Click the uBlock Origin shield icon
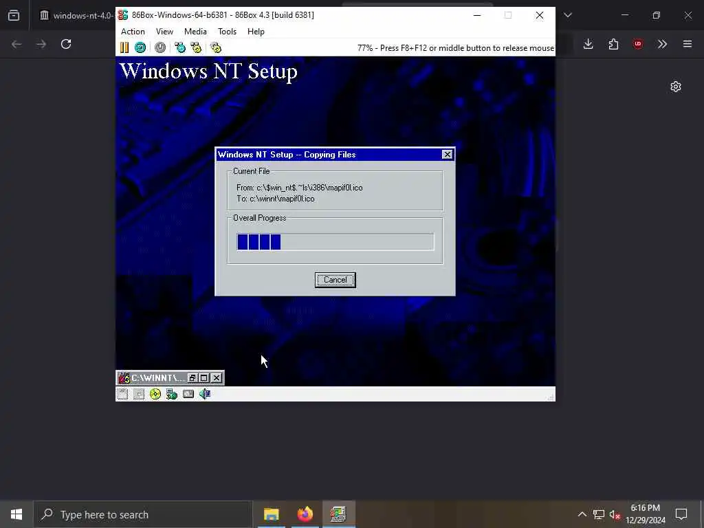The image size is (704, 528). point(638,44)
